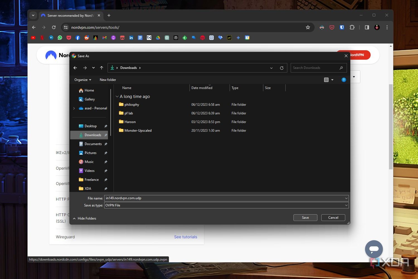Toggle the Pictures folder pin
The image size is (418, 279).
click(106, 153)
